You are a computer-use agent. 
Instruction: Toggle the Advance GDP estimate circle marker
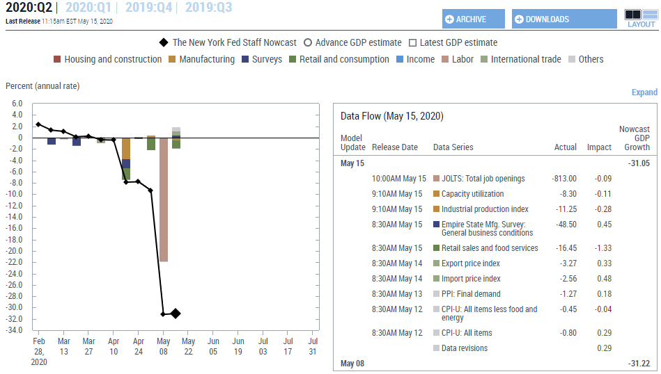pos(308,42)
